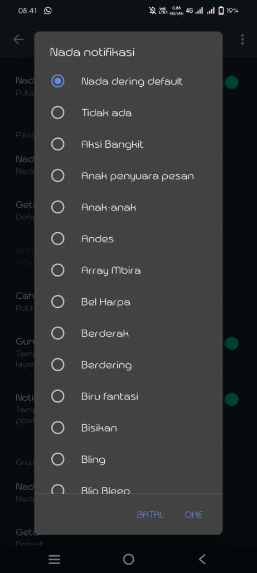Image resolution: width=257 pixels, height=573 pixels.
Task: Click the BATAL button
Action: [x=151, y=515]
